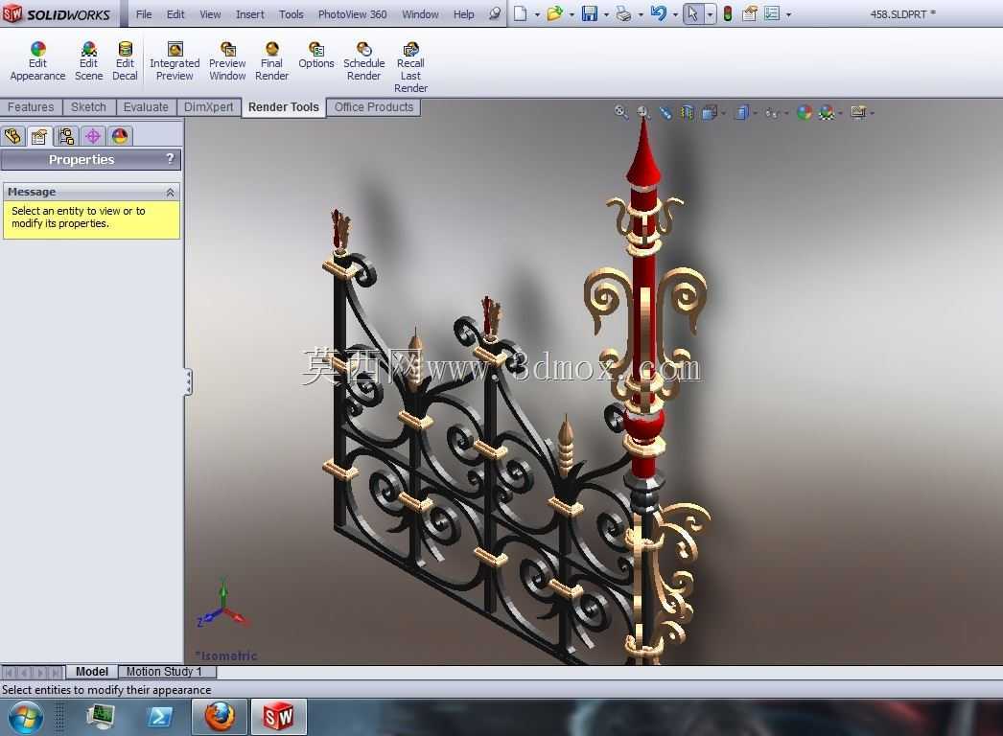Start the Integrated Preview

click(x=175, y=61)
